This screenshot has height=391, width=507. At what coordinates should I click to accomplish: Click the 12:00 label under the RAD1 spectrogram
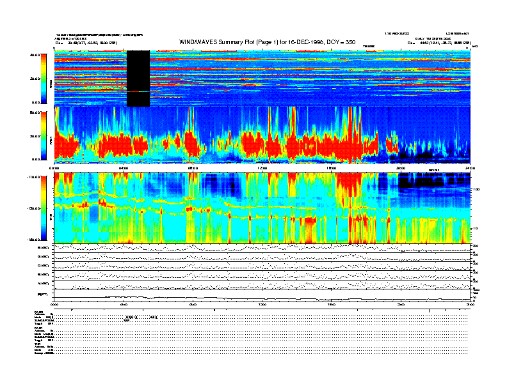[x=262, y=168]
